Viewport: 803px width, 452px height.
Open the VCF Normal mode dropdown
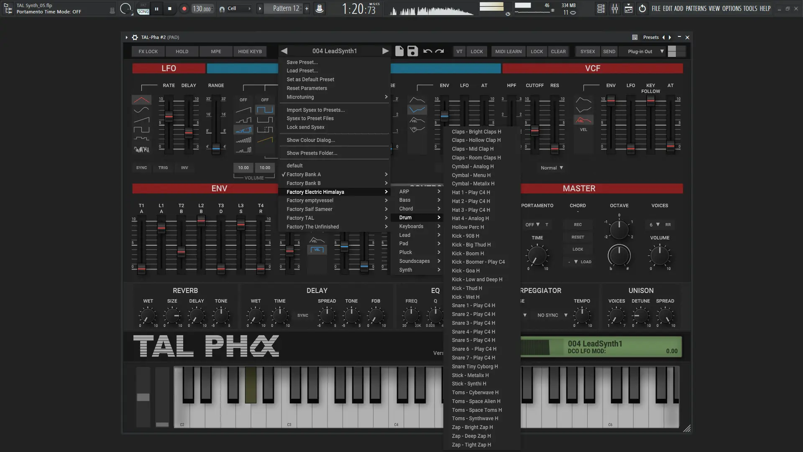pos(552,168)
